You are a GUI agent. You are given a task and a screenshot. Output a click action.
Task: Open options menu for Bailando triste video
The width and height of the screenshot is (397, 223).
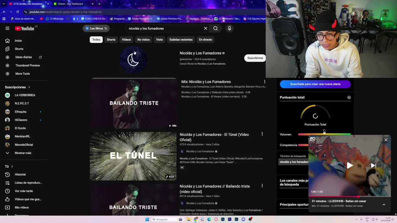point(262,186)
